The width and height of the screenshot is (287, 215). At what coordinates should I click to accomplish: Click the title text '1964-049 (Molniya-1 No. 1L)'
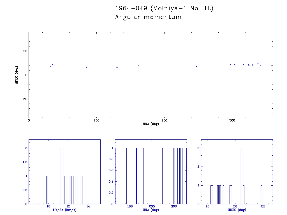click(x=164, y=9)
